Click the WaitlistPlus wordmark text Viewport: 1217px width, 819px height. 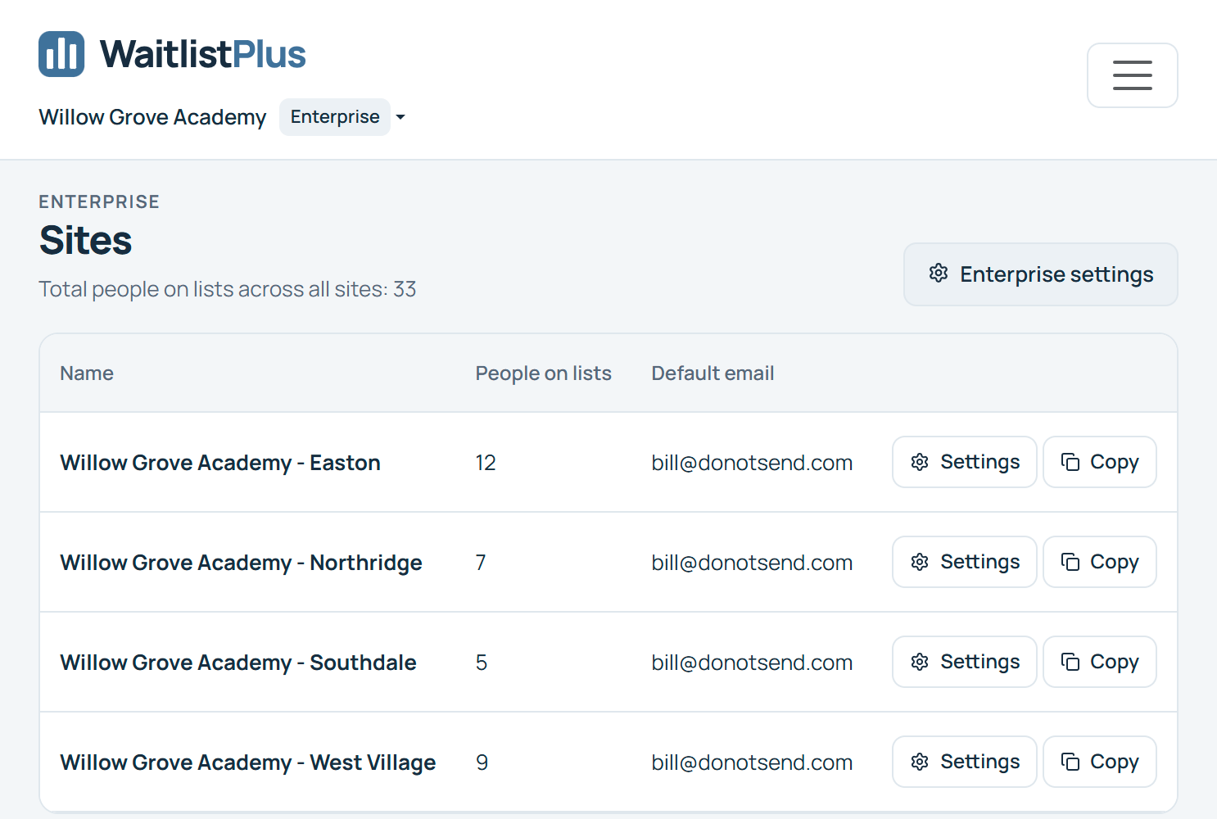point(203,54)
